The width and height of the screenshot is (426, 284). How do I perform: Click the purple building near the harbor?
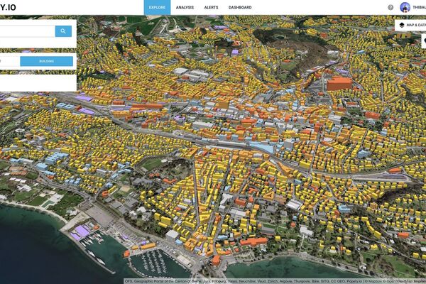(x=80, y=230)
